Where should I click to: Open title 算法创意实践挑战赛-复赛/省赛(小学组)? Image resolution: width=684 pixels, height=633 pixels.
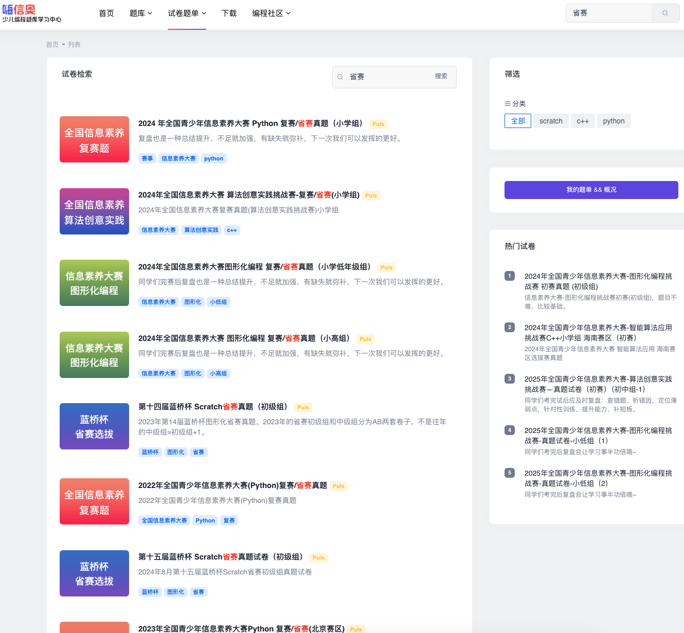249,195
